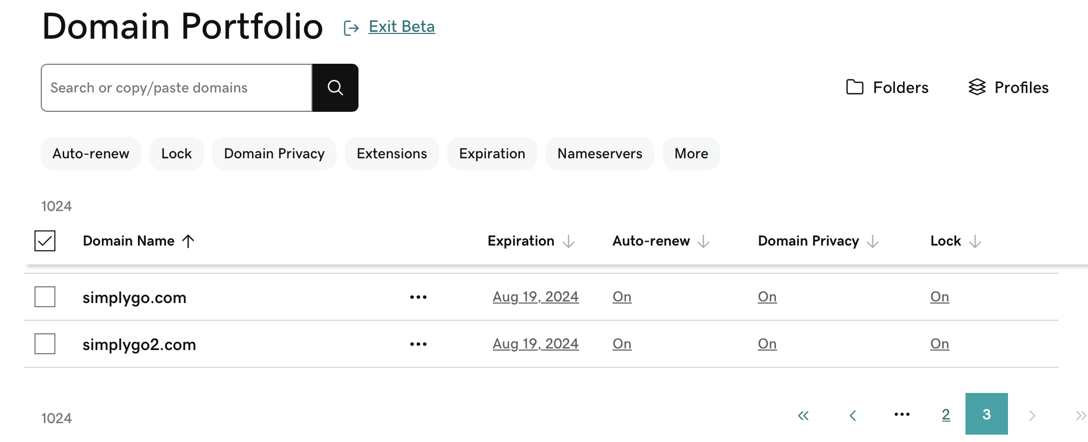Open the Profiles panel
The image size is (1088, 442).
click(1009, 87)
